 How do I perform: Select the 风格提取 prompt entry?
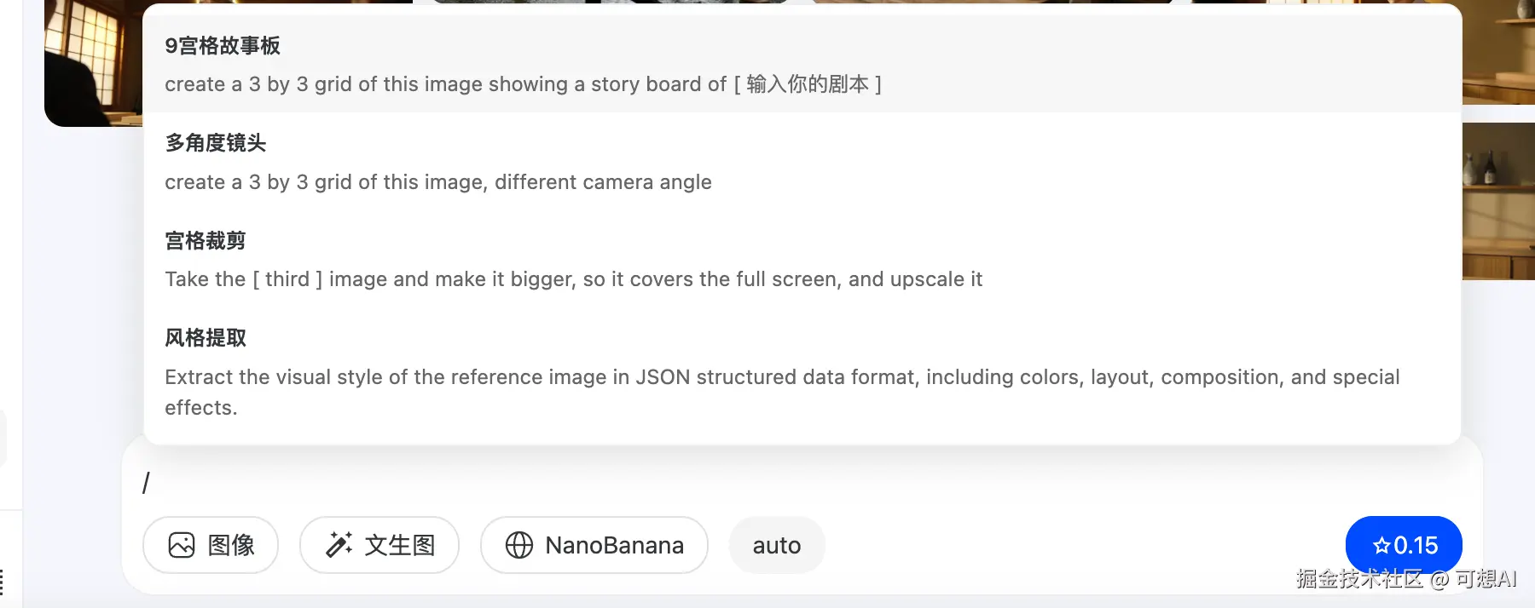point(802,372)
